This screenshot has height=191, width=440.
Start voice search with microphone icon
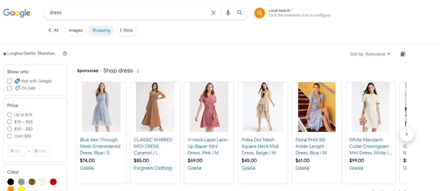(228, 13)
